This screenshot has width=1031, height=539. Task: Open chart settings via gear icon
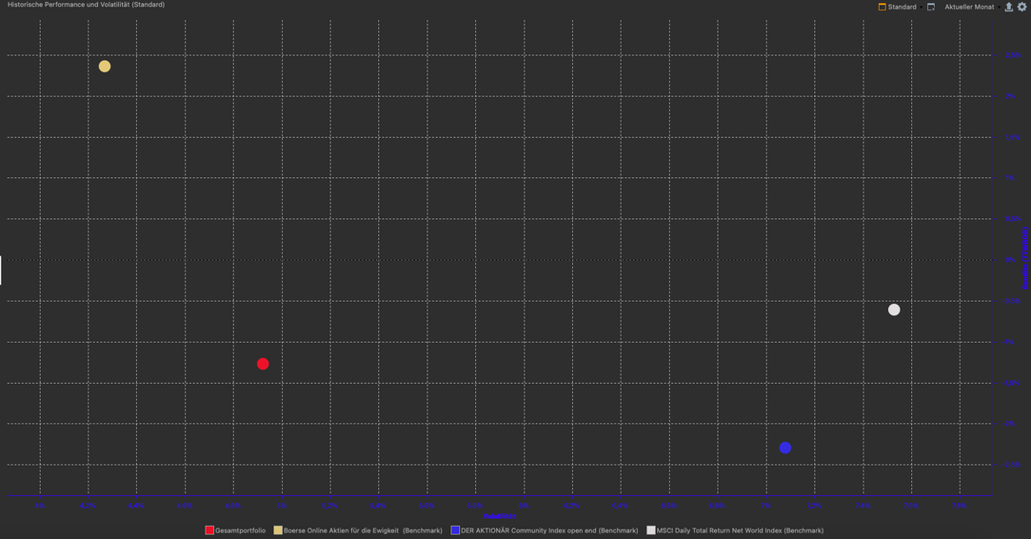1022,7
